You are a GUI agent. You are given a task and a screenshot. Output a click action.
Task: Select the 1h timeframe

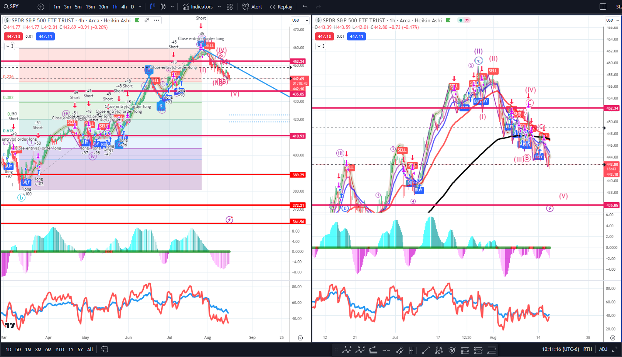point(115,7)
